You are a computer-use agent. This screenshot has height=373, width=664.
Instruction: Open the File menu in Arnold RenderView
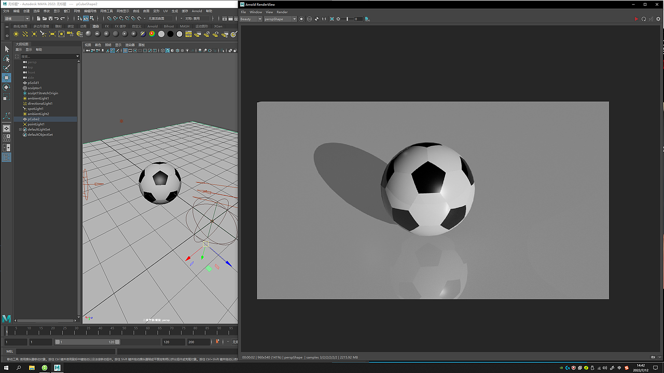[x=243, y=12]
